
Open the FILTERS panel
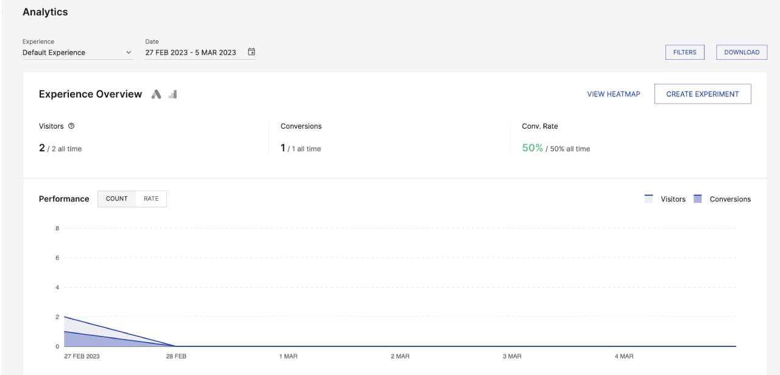point(684,52)
